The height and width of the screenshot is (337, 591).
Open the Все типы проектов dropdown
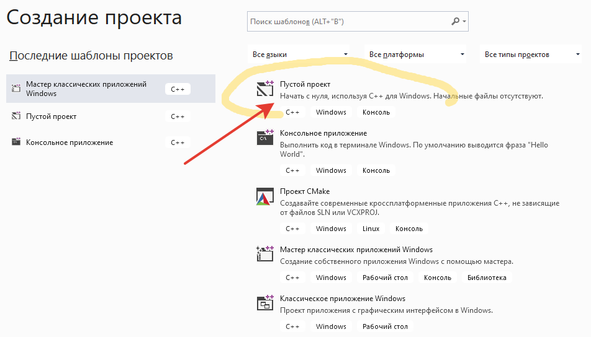click(531, 55)
